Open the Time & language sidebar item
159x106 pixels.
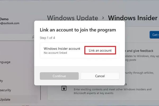coord(5,62)
